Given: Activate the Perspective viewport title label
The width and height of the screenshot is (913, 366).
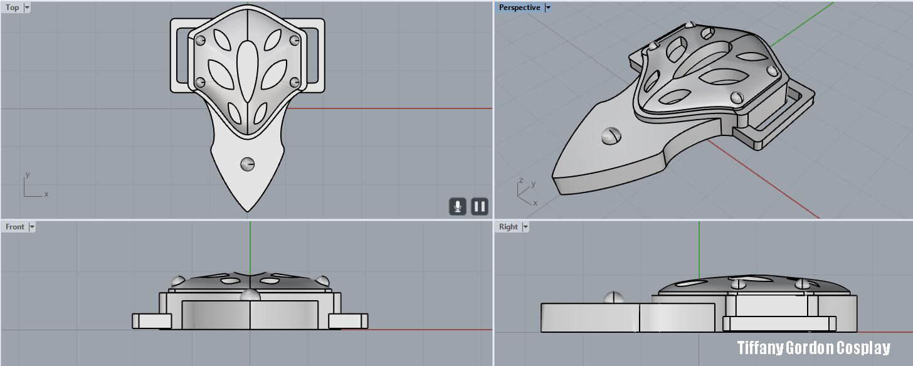Looking at the screenshot, I should coord(519,8).
